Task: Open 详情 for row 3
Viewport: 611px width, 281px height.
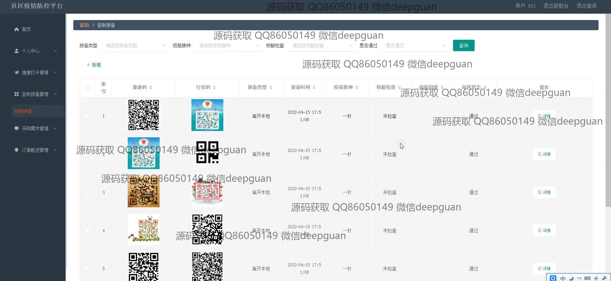Action: [x=544, y=192]
